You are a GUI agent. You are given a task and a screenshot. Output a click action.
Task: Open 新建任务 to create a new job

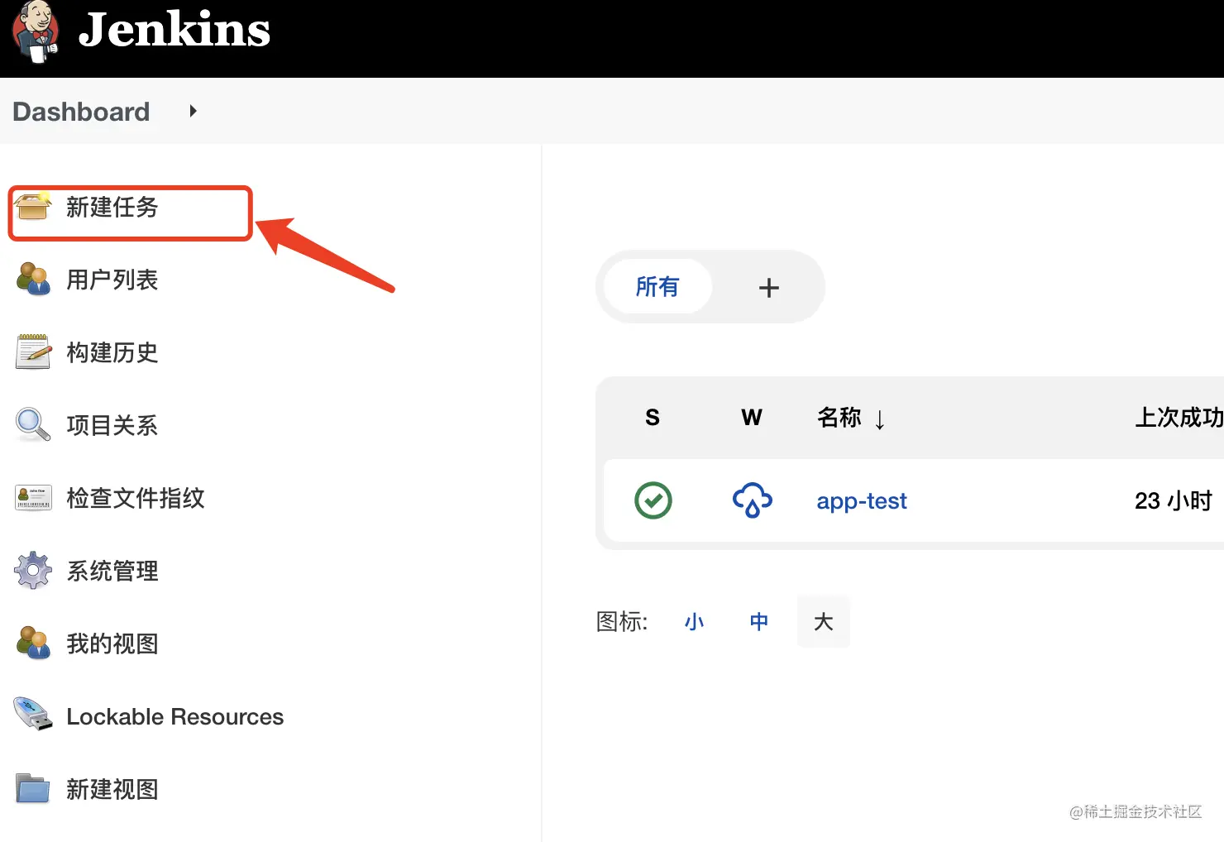pos(116,211)
